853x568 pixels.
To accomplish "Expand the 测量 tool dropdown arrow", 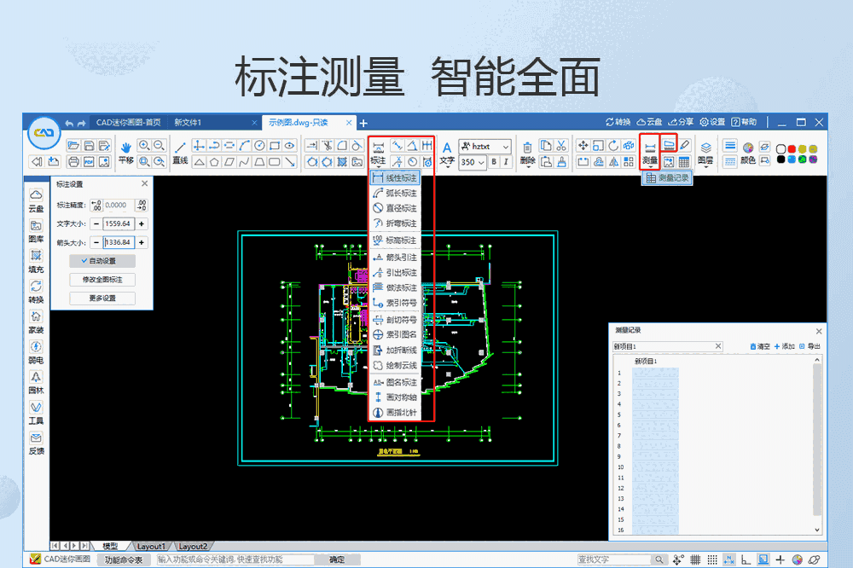I will click(x=651, y=168).
